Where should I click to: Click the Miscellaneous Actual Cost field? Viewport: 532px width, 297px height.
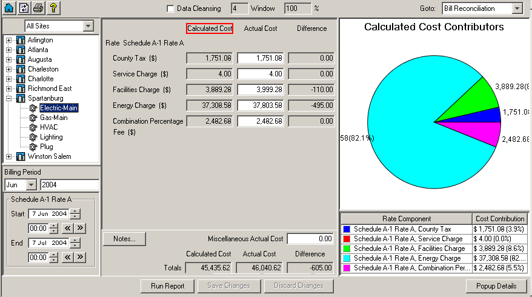click(310, 239)
